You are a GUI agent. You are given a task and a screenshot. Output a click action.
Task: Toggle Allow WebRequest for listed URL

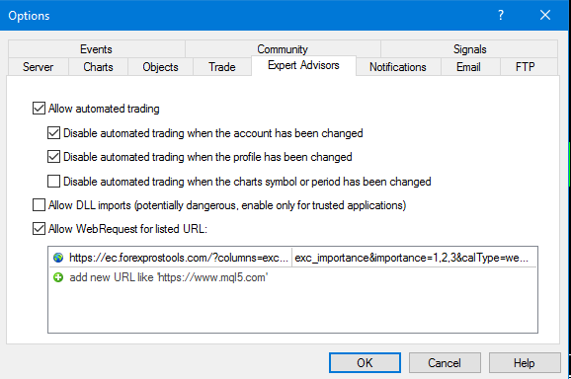point(39,229)
